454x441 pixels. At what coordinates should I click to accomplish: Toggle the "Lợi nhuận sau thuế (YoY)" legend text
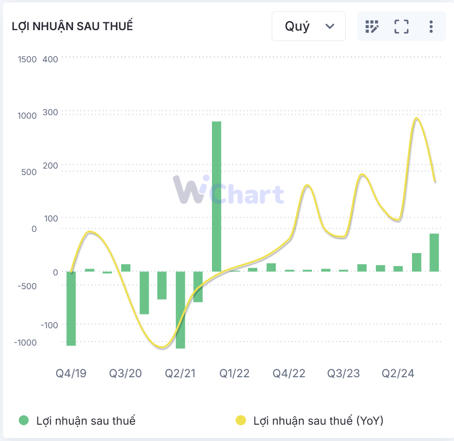[x=318, y=421]
